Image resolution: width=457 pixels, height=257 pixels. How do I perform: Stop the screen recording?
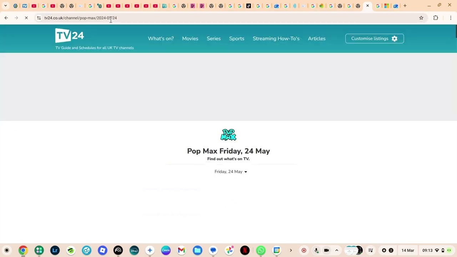tap(304, 250)
